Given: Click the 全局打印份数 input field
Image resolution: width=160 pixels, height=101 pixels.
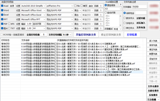Looking at the screenshot, I should click(x=44, y=35).
